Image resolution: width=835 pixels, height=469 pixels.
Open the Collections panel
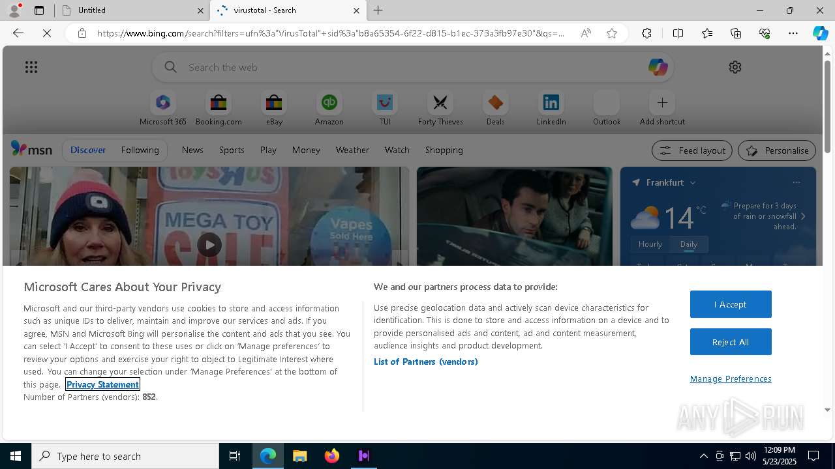pyautogui.click(x=736, y=33)
